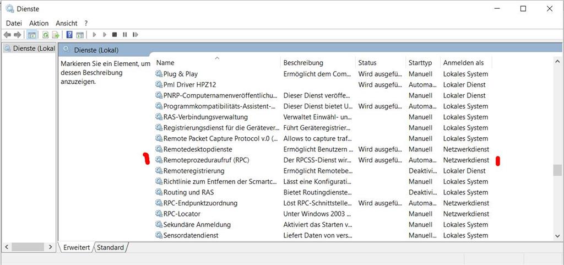This screenshot has height=265, width=564.
Task: Open the Aktion menu
Action: [x=39, y=23]
